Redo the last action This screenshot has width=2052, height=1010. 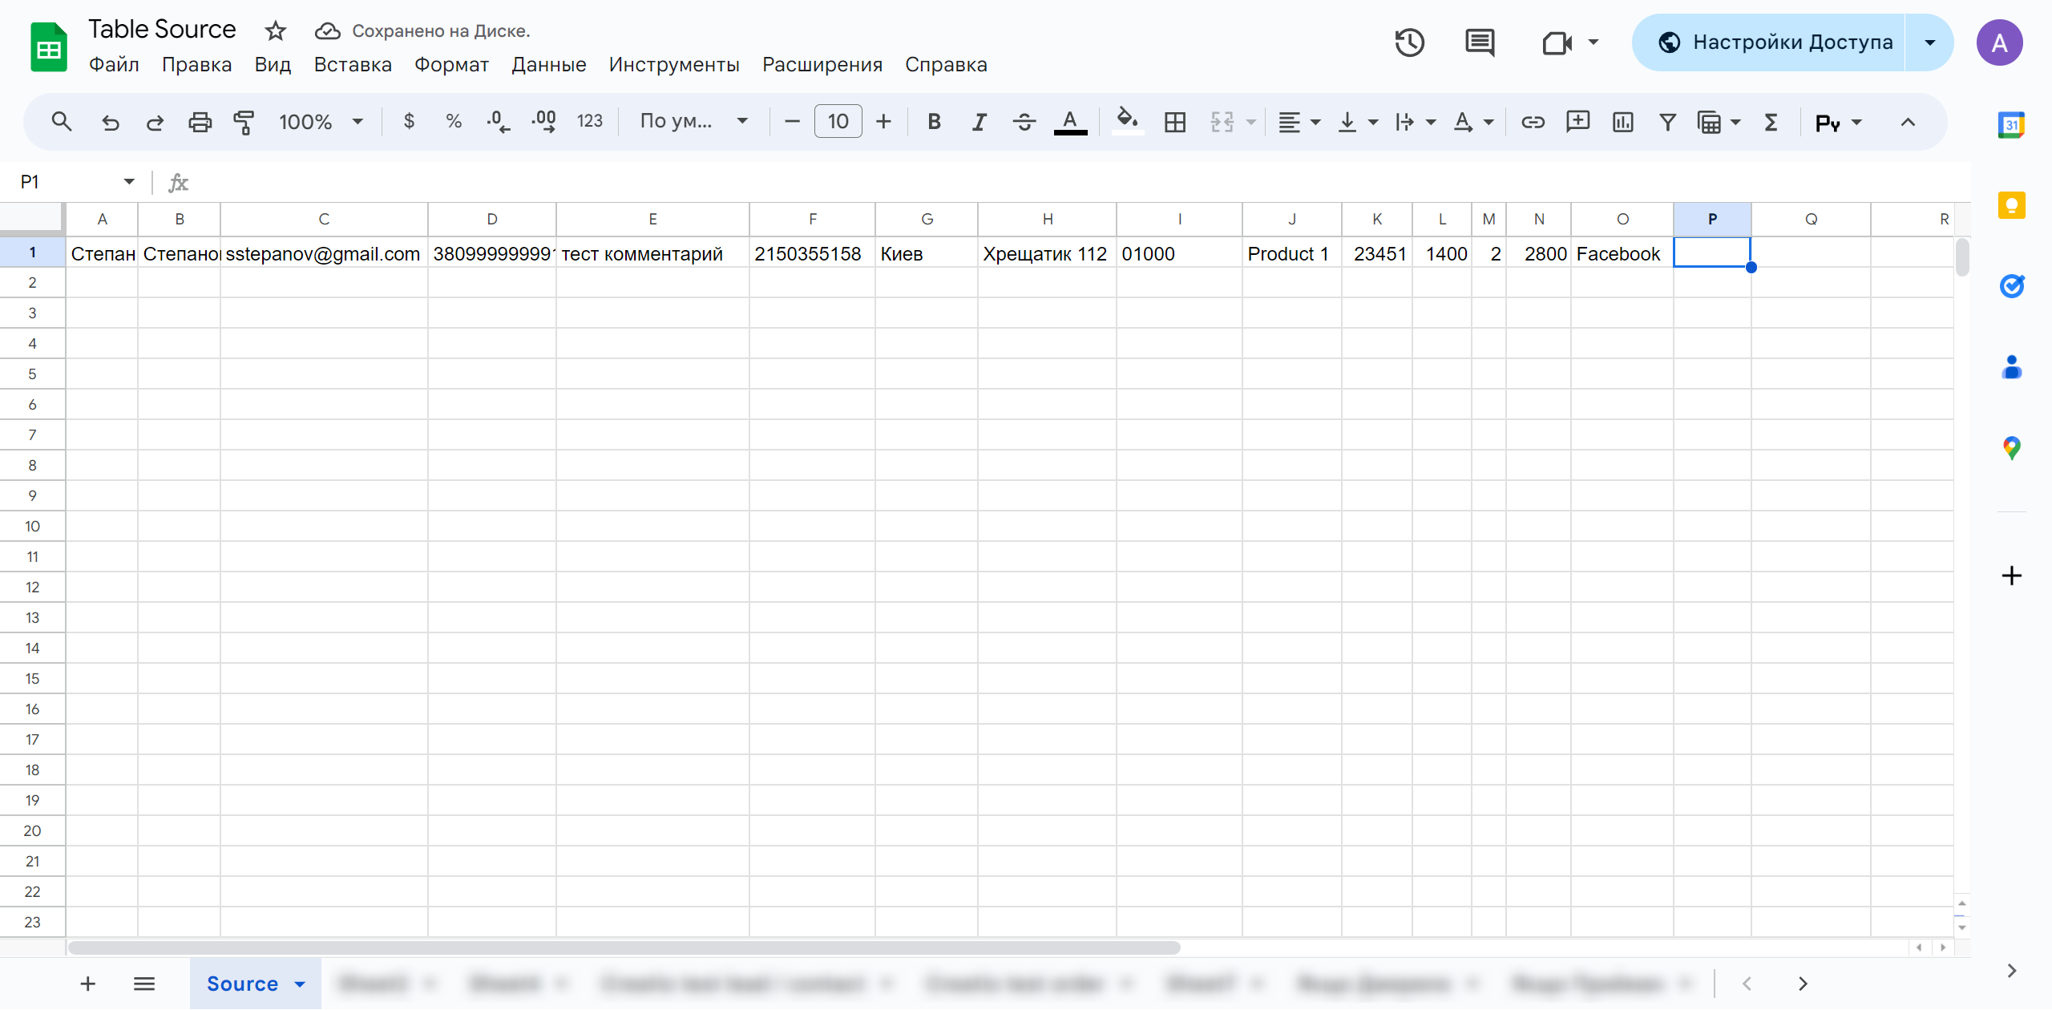(x=155, y=122)
